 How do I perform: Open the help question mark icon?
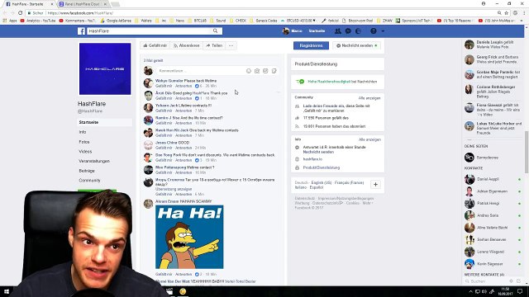(x=374, y=31)
